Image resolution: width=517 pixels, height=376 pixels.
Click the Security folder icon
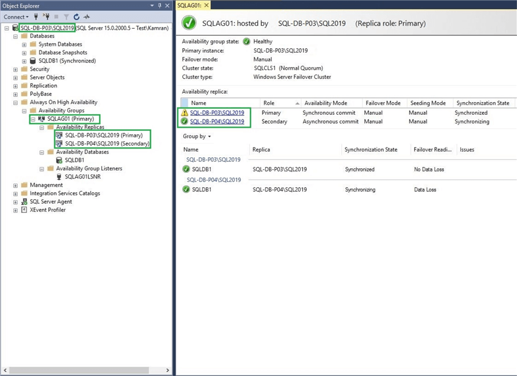click(24, 69)
